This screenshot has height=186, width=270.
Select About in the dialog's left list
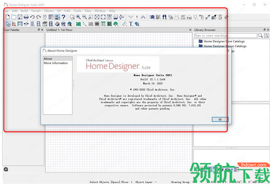pos(58,58)
